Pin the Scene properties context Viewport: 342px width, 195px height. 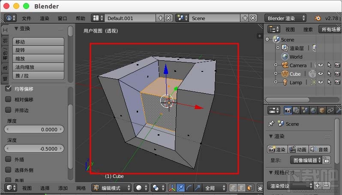click(271, 124)
